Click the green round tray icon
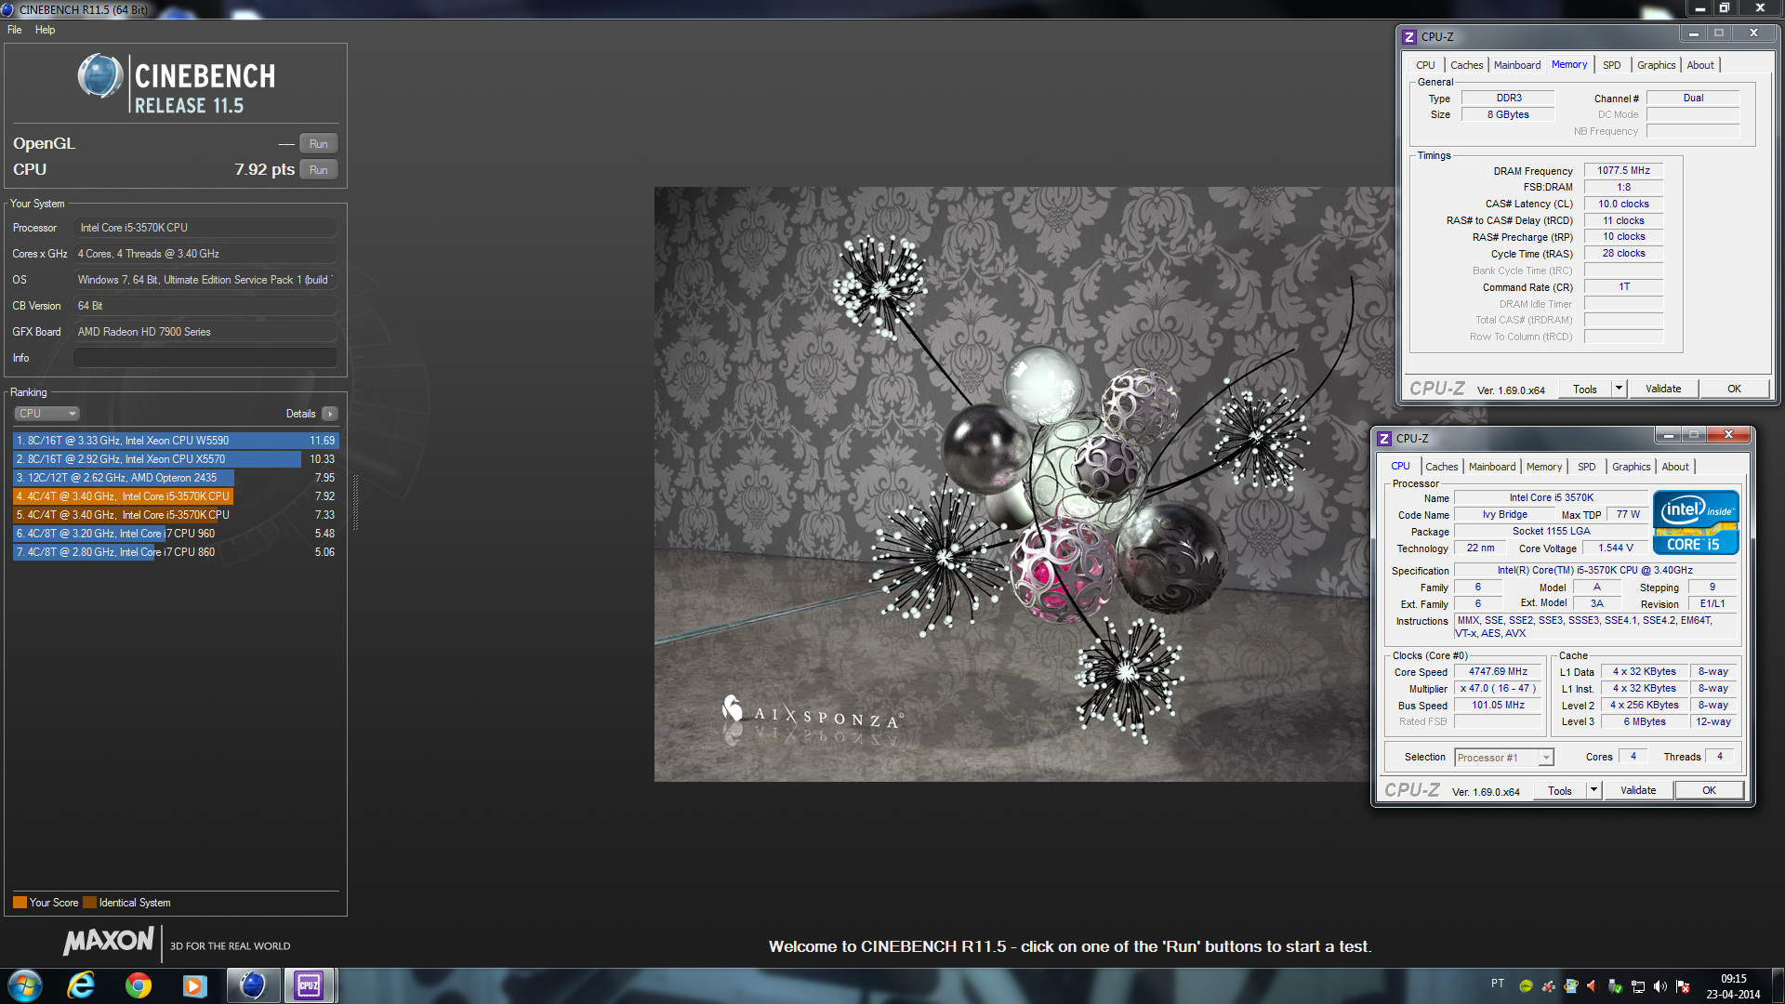The height and width of the screenshot is (1004, 1785). click(1526, 986)
